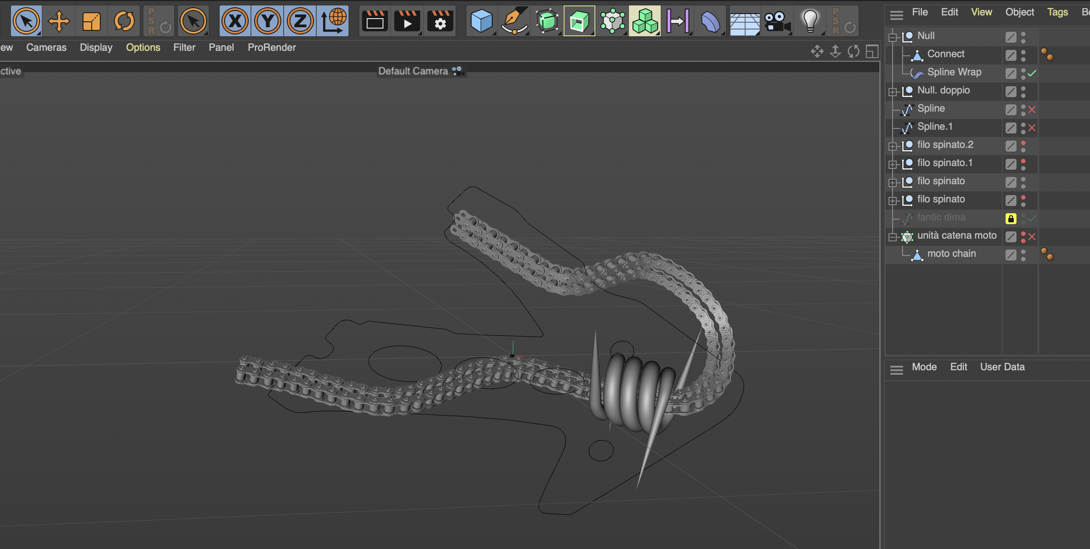
Task: Select the Spline Pen tool
Action: click(514, 21)
